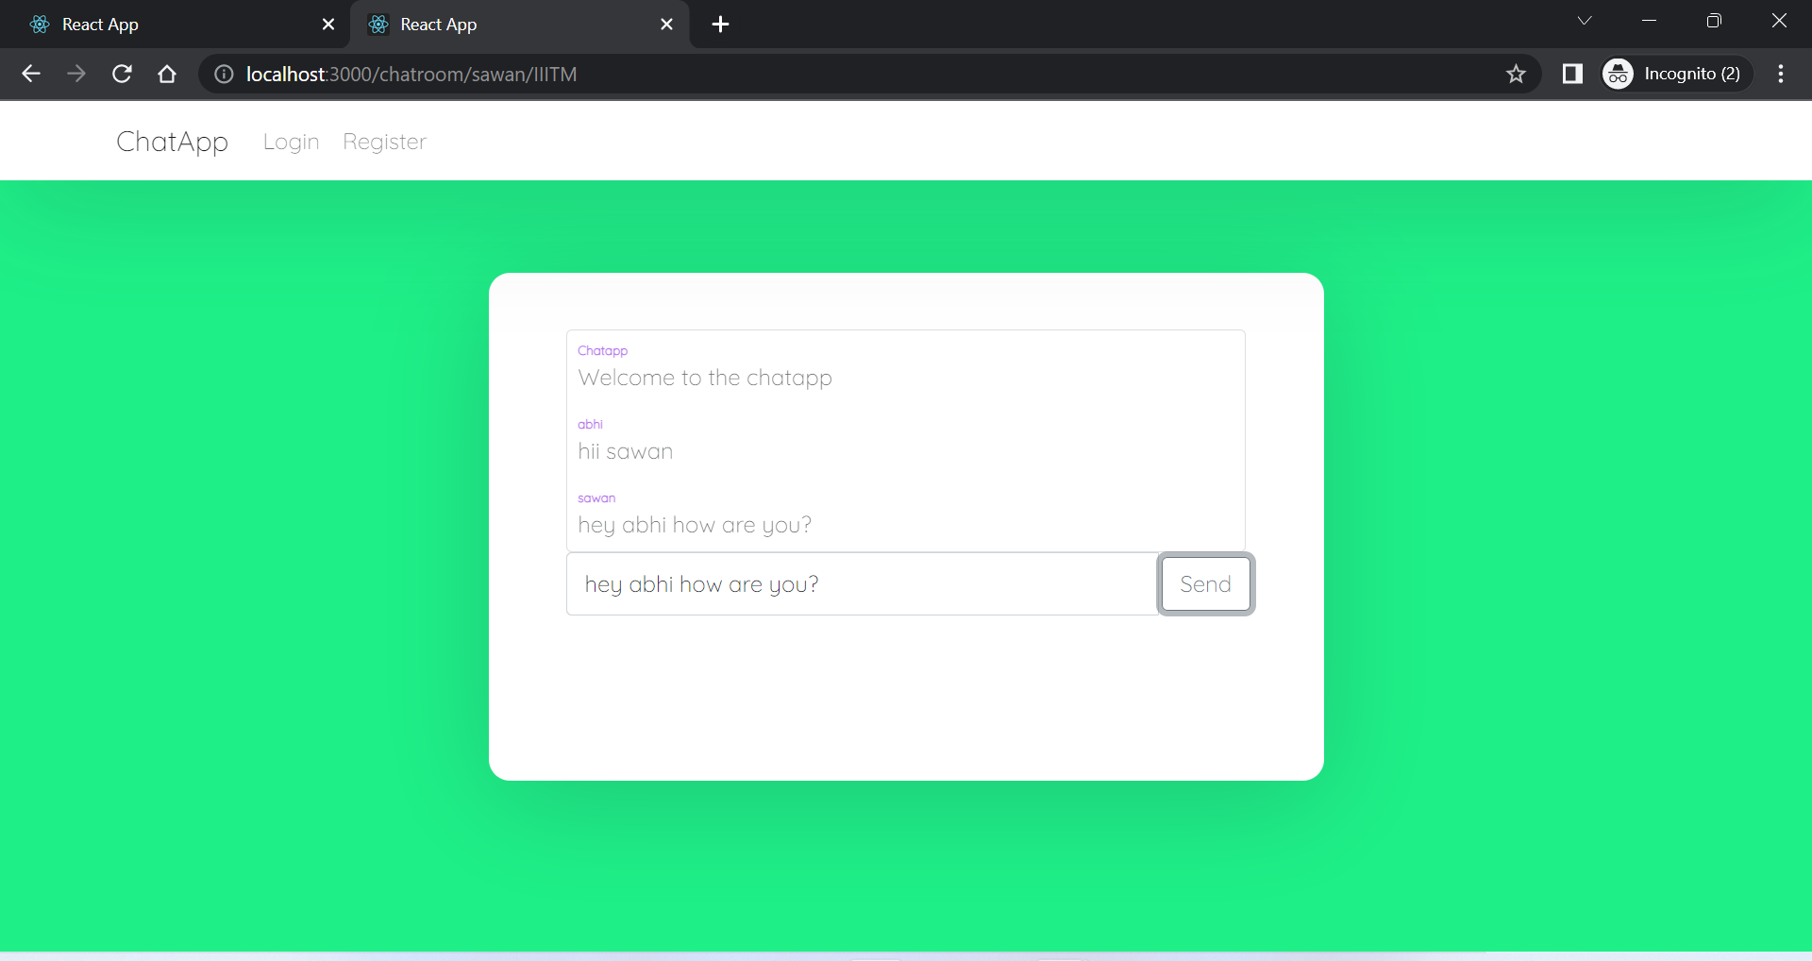
Task: Click the address bar URL
Action: 411,74
